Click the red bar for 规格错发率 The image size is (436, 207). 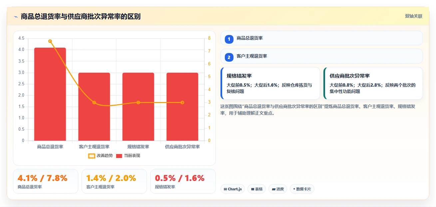[x=138, y=107]
